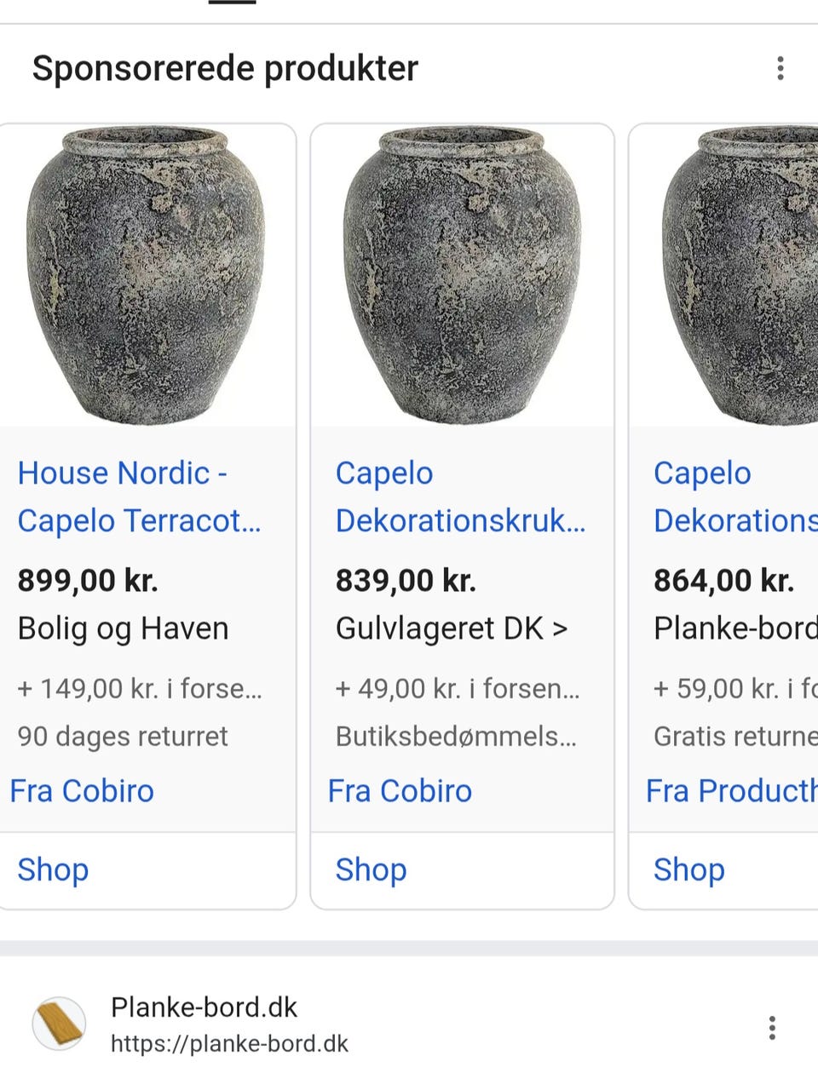Open the second vase image from Gulvlageret

point(462,275)
